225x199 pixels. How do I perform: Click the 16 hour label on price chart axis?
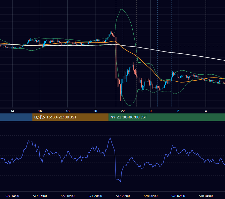click(x=40, y=111)
